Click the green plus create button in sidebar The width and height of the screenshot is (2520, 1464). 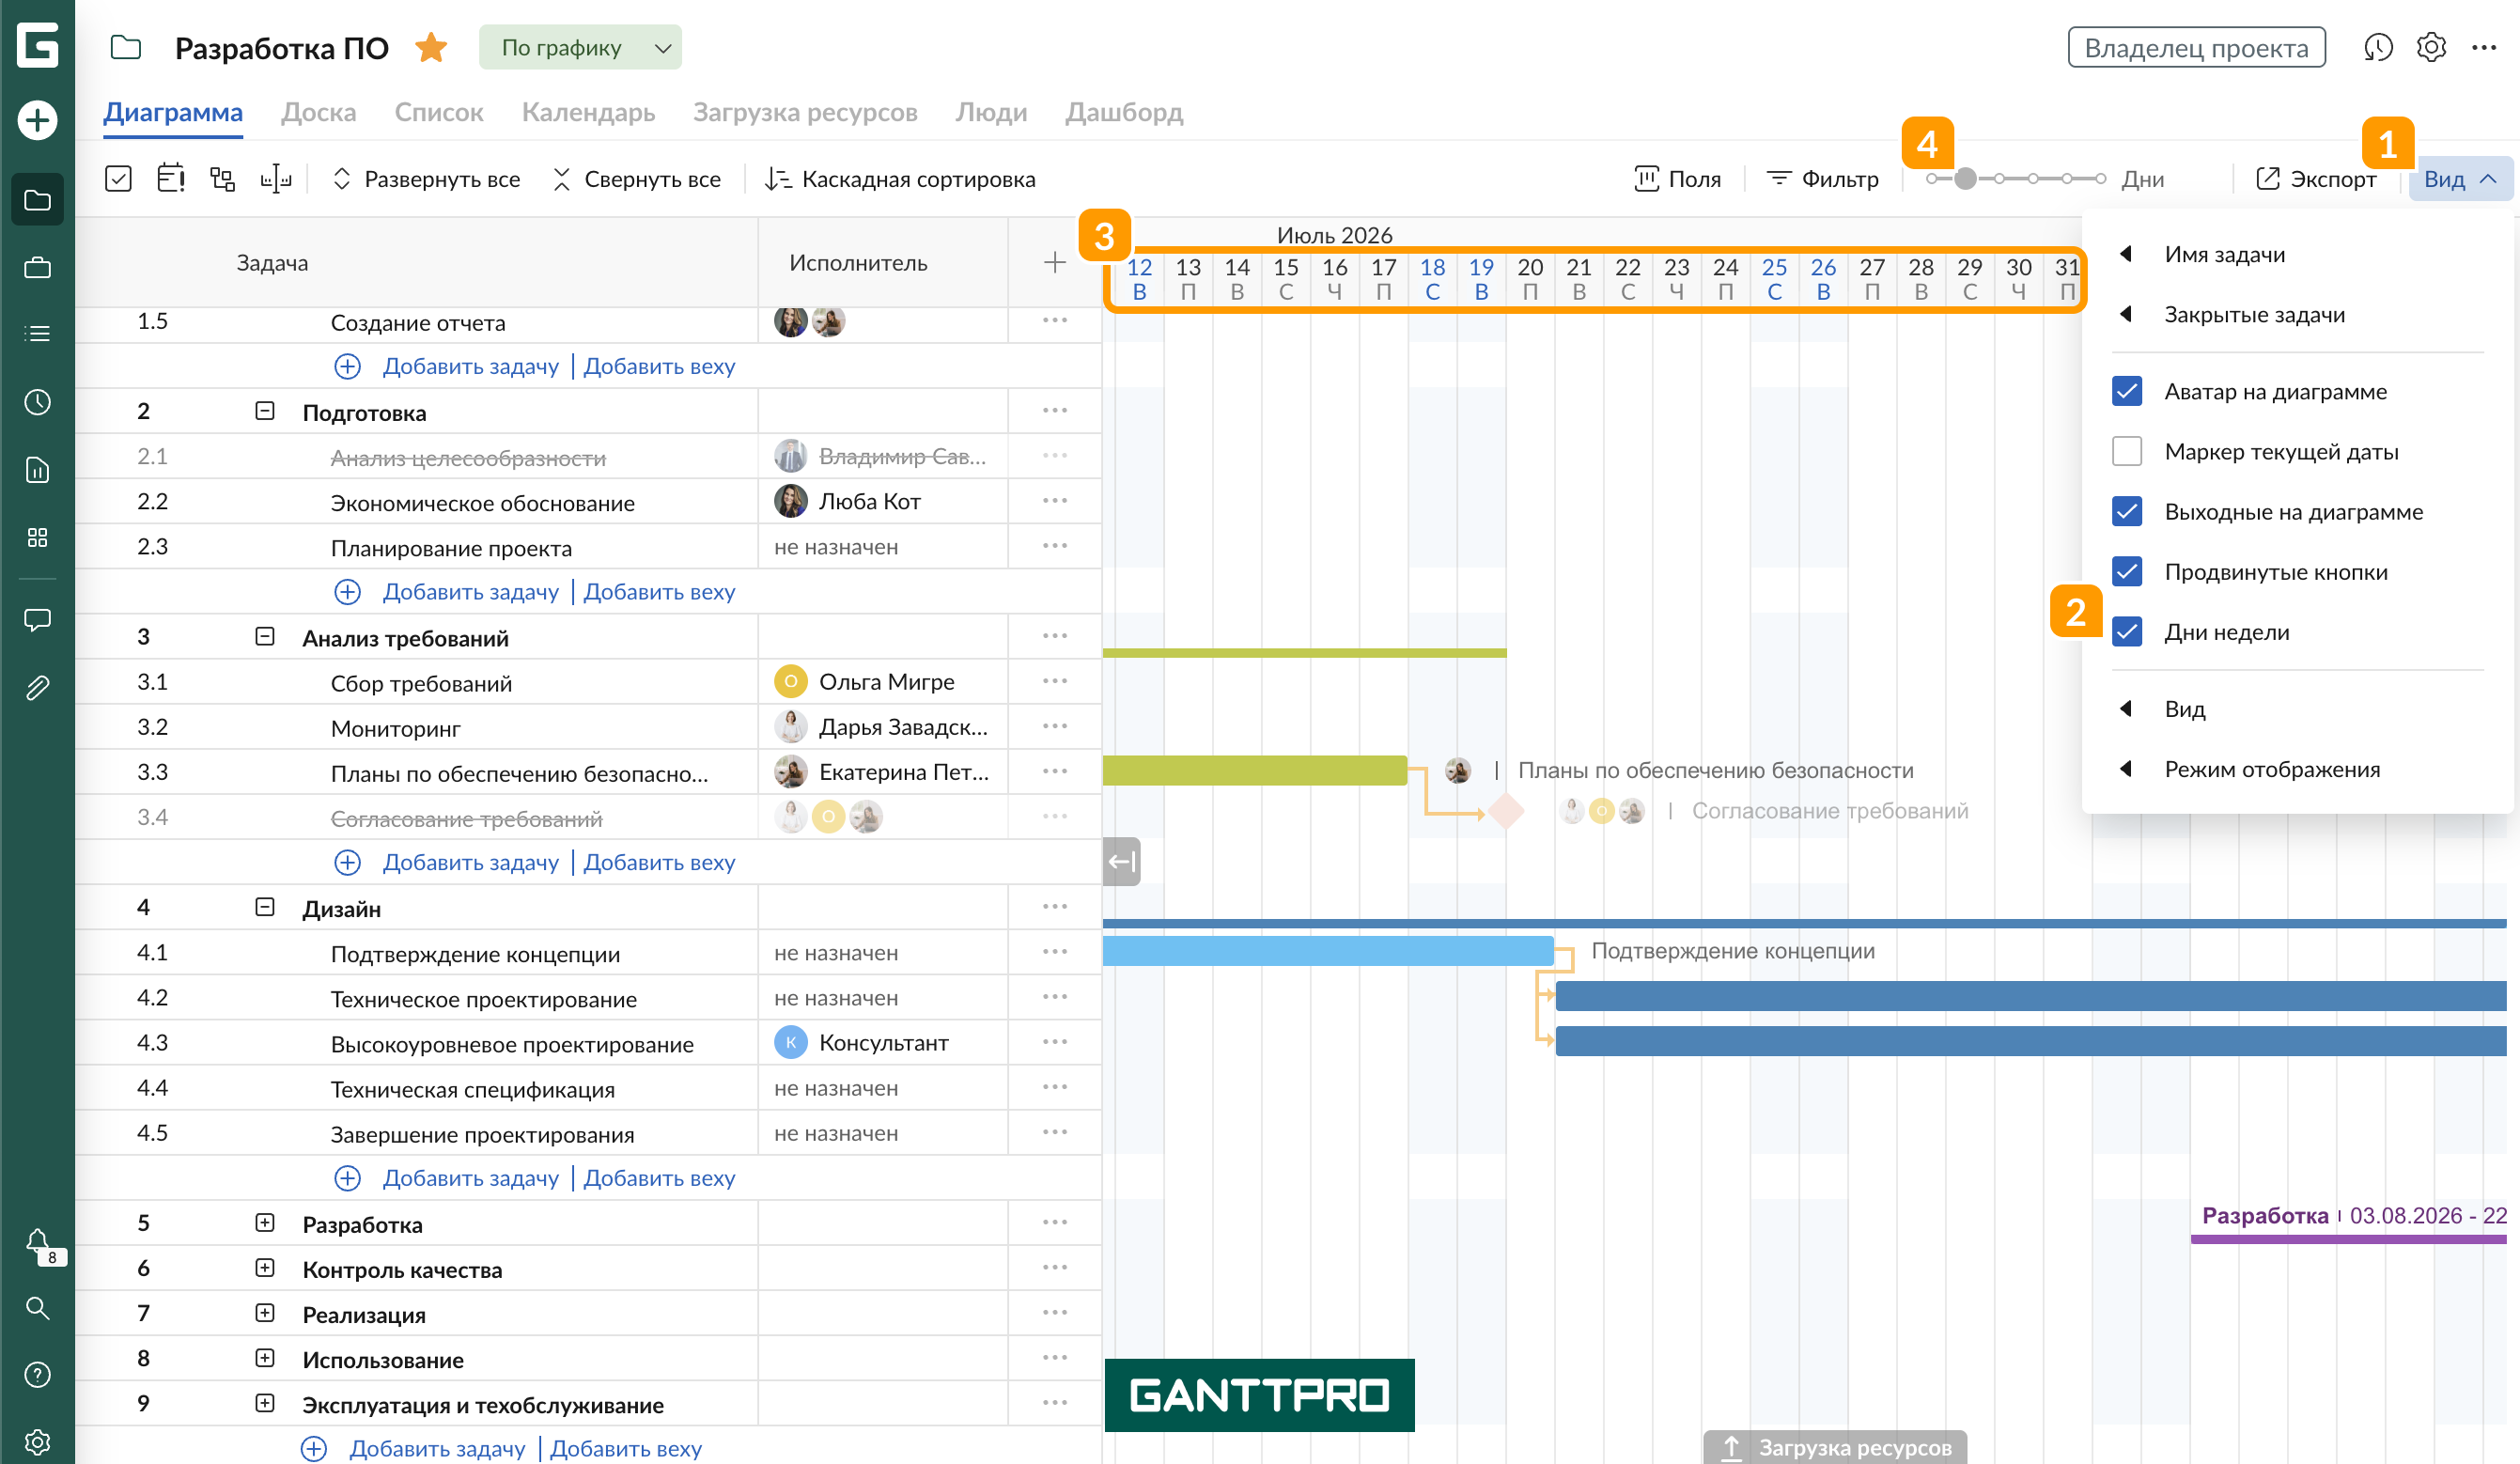[x=37, y=120]
